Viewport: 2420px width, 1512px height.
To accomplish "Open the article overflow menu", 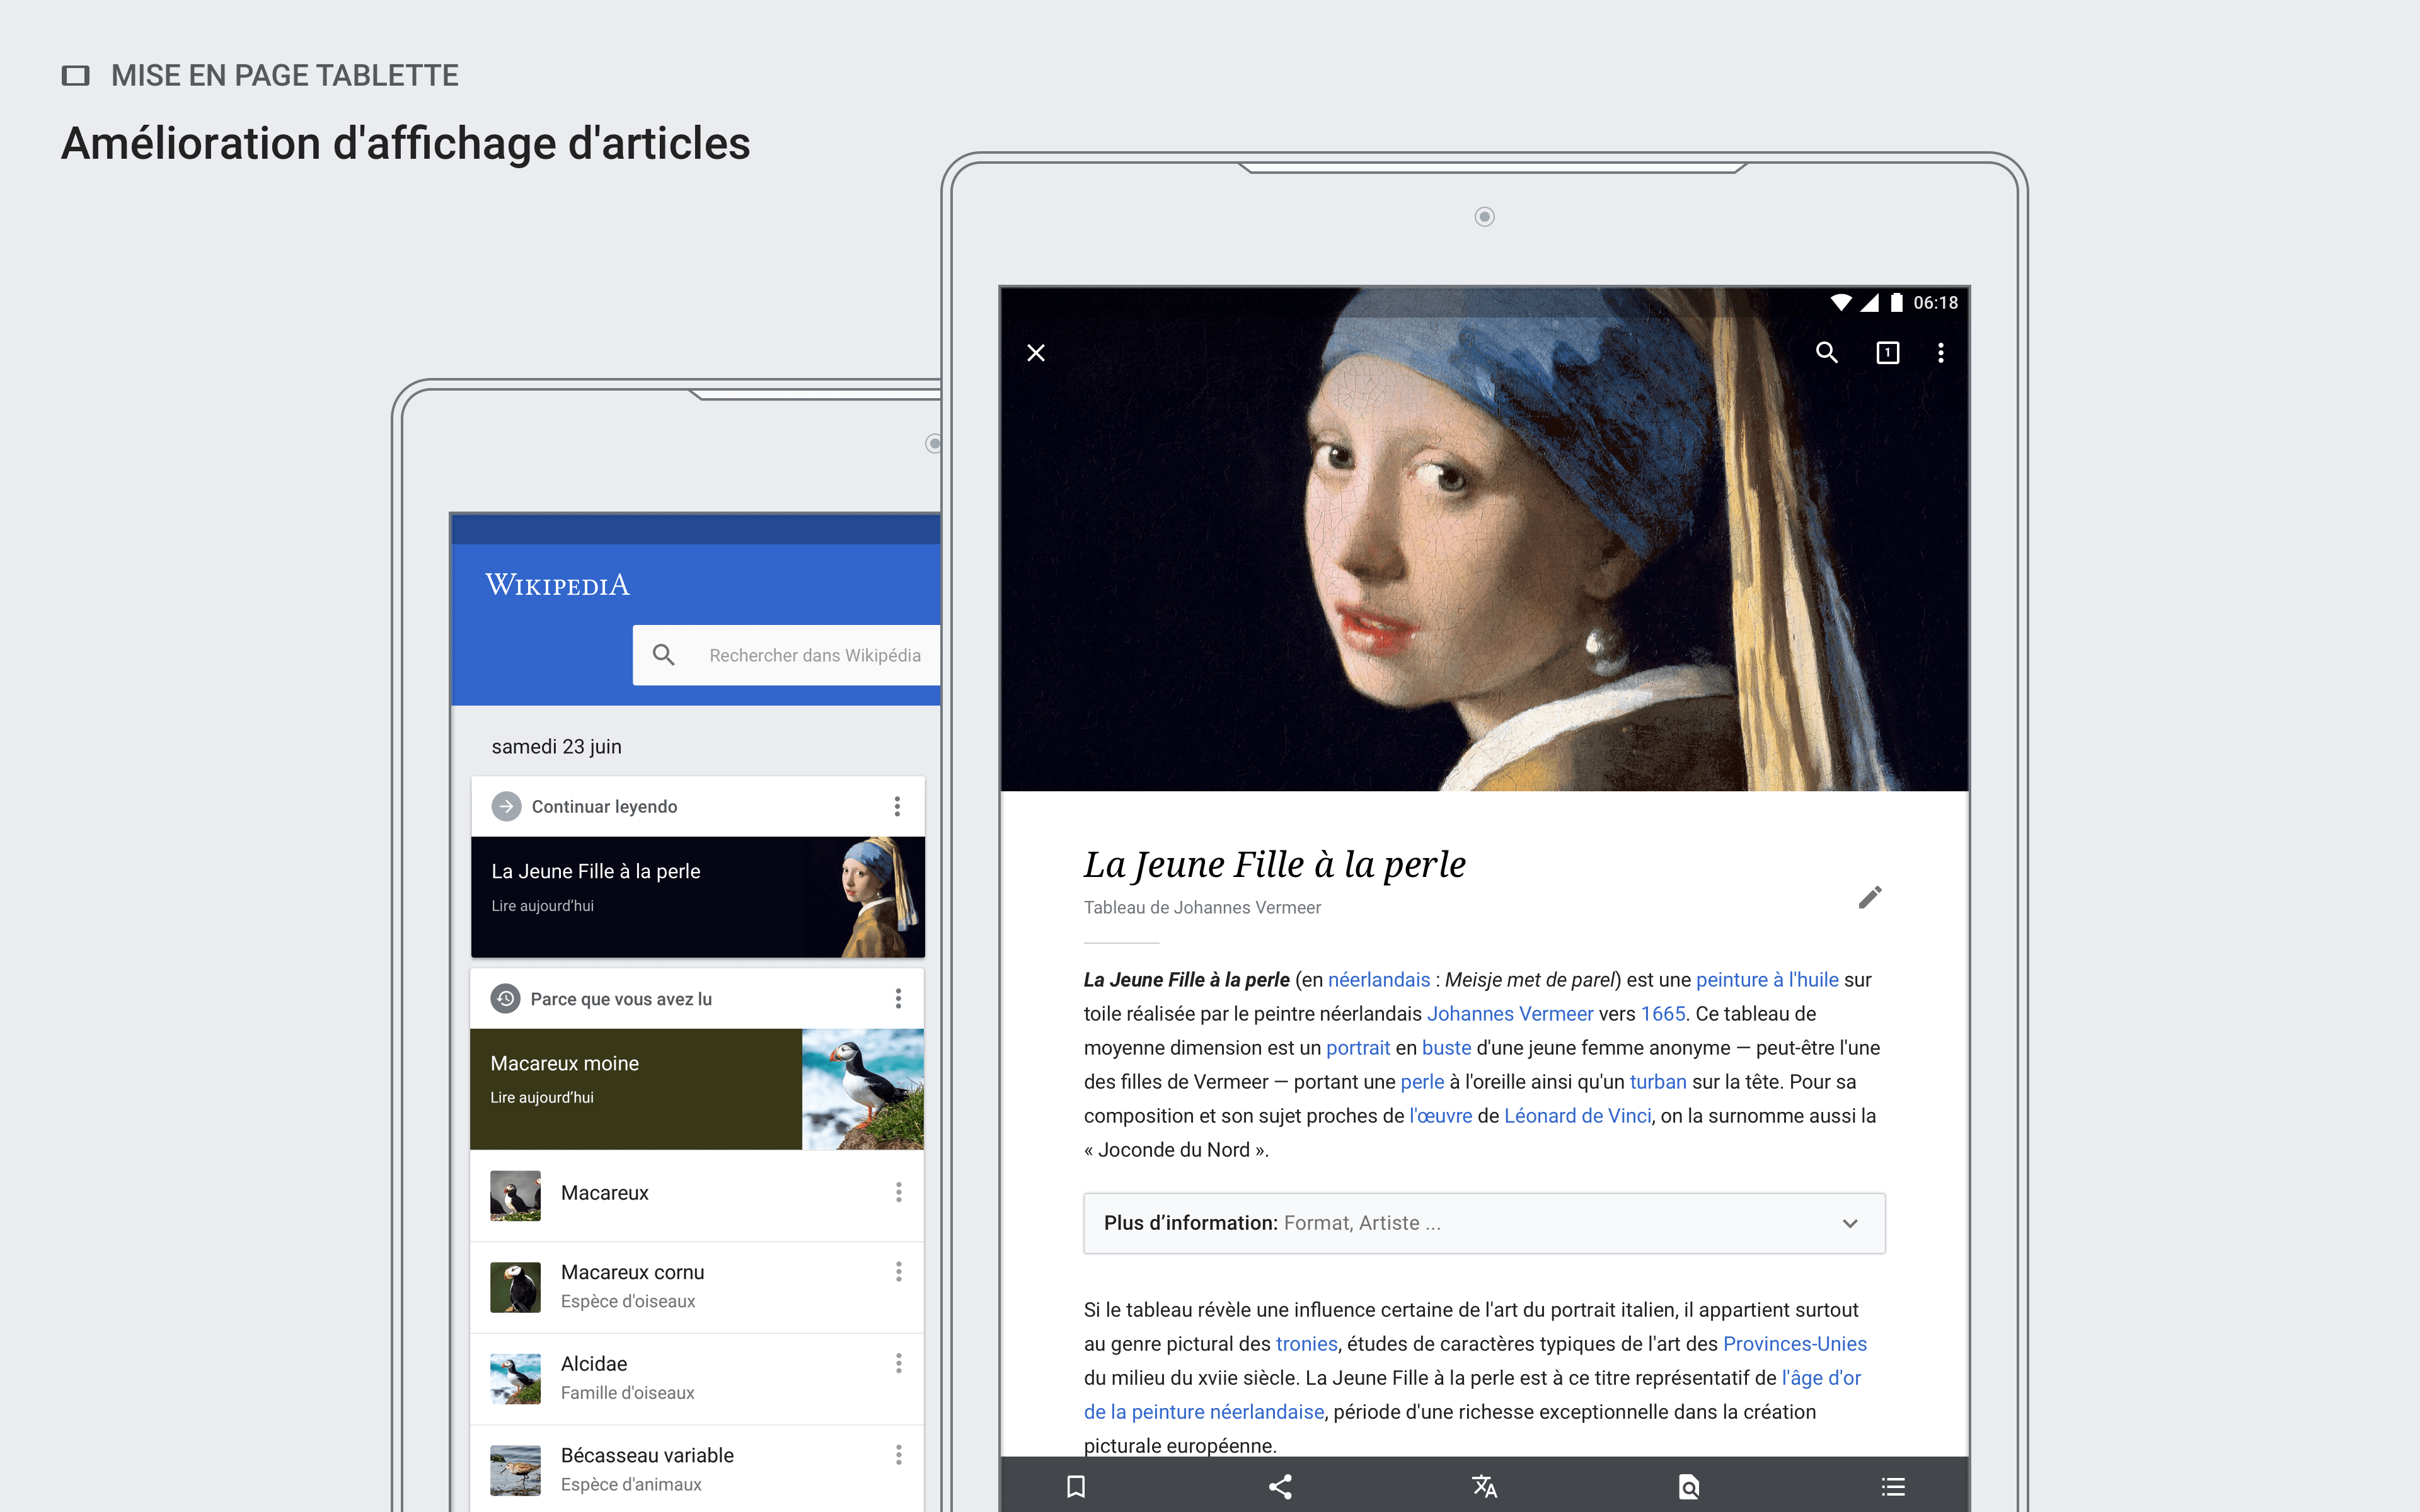I will coord(1940,352).
